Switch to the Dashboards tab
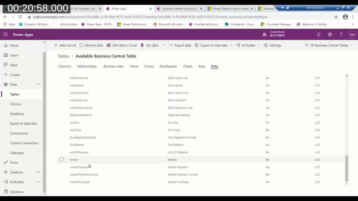358x201 pixels. tap(168, 66)
